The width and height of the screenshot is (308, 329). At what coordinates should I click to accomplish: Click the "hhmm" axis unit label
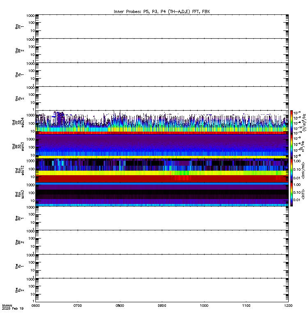click(7, 306)
